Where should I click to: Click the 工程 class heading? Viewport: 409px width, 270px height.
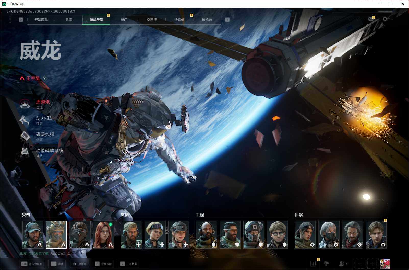pyautogui.click(x=200, y=215)
